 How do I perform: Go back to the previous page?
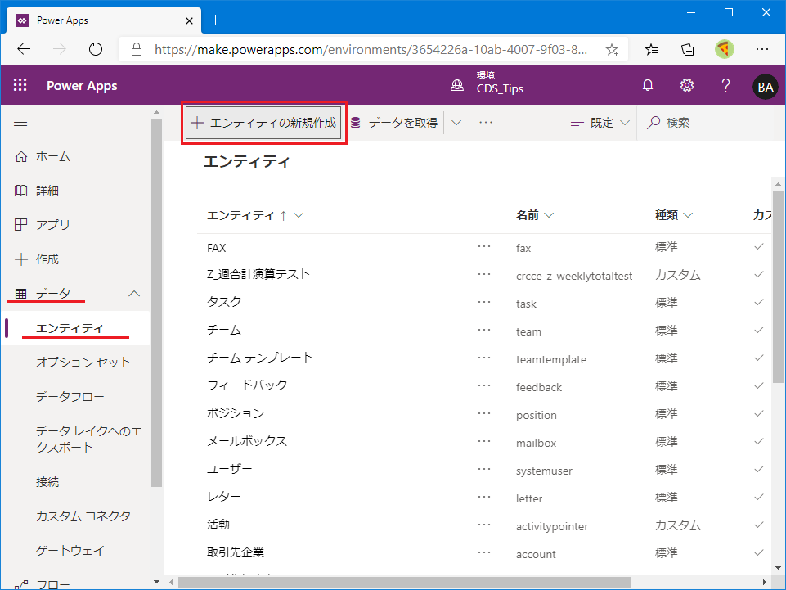coord(24,49)
